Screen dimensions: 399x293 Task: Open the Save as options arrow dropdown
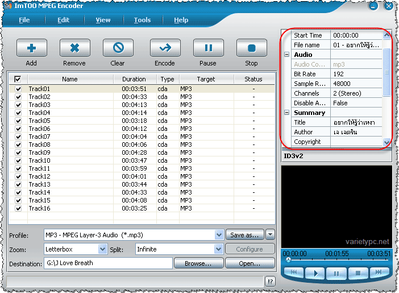point(270,234)
